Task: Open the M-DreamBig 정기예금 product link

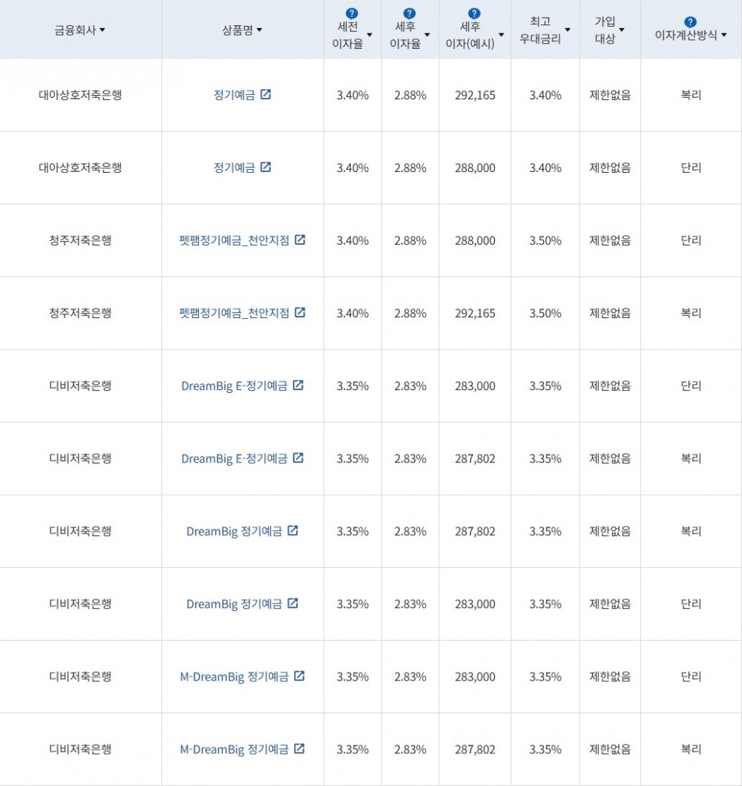Action: coord(237,676)
